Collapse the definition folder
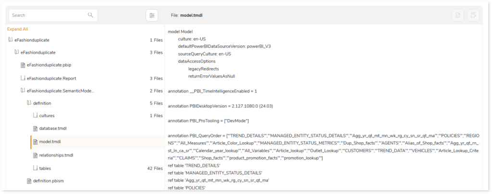Viewport: 492px width, 194px height. click(28, 103)
